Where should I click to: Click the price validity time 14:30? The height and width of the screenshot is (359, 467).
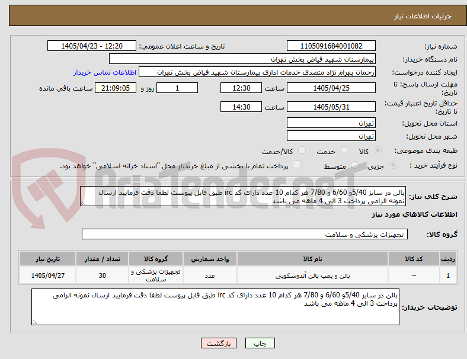coord(241,107)
